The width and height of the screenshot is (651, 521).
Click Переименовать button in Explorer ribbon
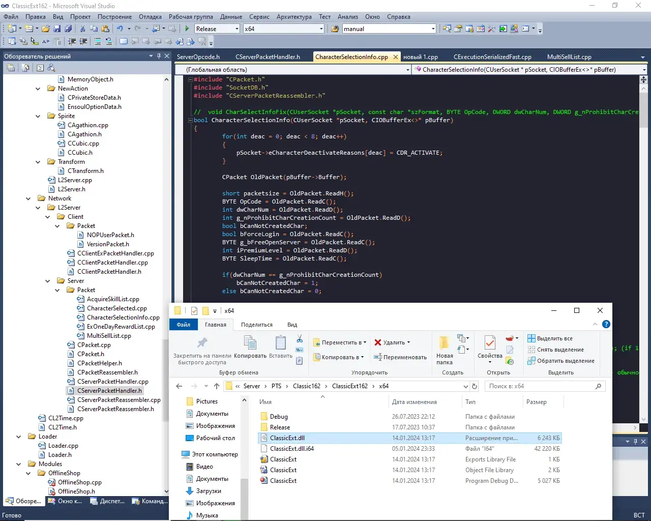click(400, 357)
